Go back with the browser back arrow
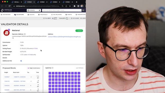 (2, 6)
